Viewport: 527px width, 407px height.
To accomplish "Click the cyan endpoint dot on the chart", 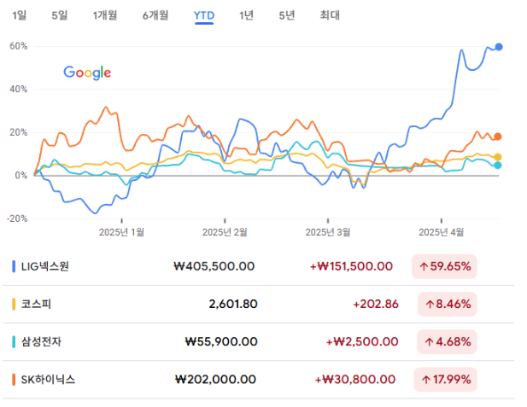I will [x=498, y=166].
